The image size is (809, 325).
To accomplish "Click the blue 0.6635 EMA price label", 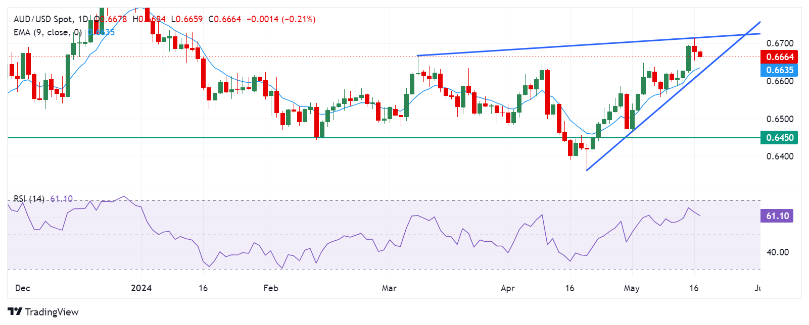I will click(x=780, y=70).
